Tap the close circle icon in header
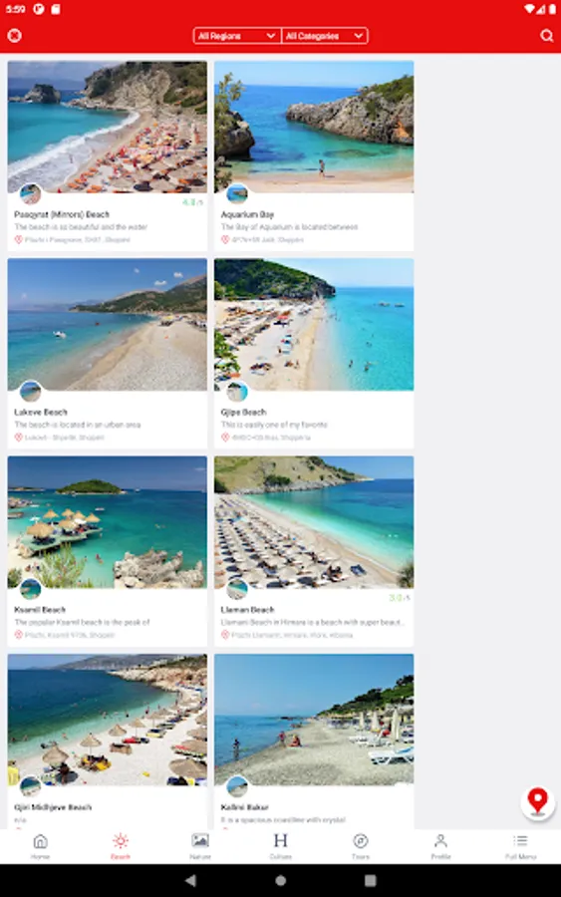This screenshot has width=561, height=897. tap(14, 36)
